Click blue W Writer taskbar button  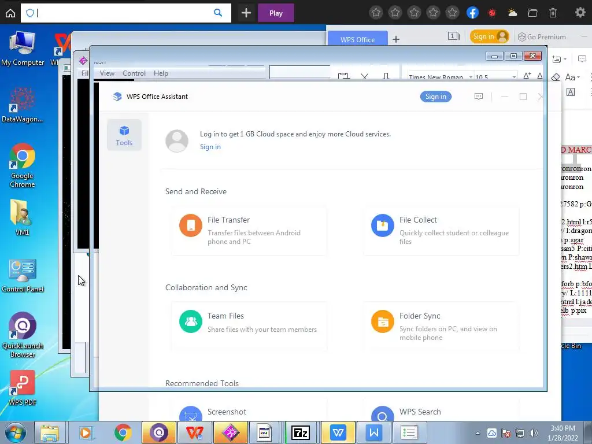[x=338, y=432]
